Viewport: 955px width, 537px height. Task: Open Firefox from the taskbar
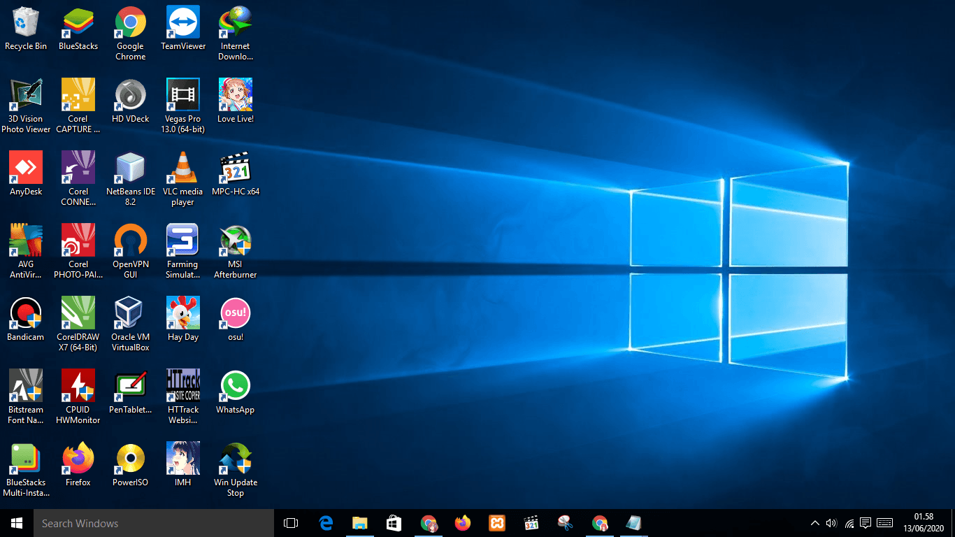click(463, 523)
